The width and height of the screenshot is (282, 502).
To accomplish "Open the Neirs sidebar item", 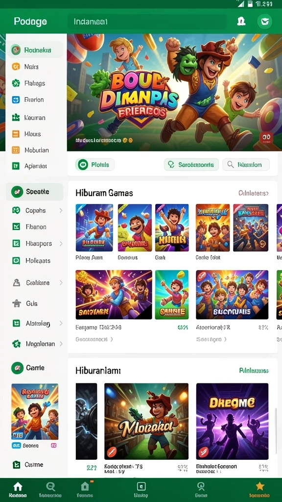I will (35, 67).
